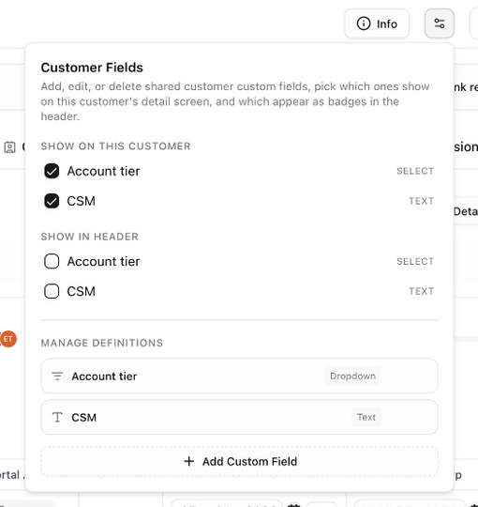This screenshot has height=507, width=478.
Task: Click SELECT tag of Account tier in header section
Action: [x=415, y=261]
